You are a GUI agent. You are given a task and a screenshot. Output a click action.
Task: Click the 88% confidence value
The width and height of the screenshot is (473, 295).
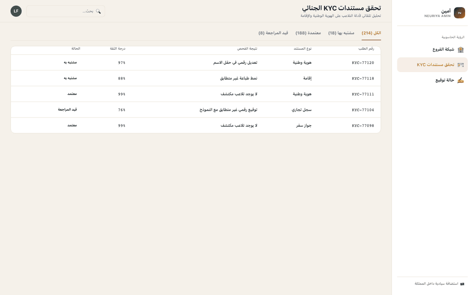[122, 79]
